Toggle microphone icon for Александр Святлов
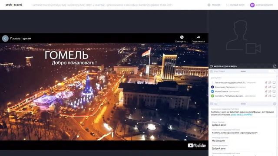This screenshot has height=156, width=278. tap(266, 87)
